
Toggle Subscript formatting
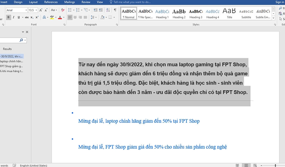32,17
